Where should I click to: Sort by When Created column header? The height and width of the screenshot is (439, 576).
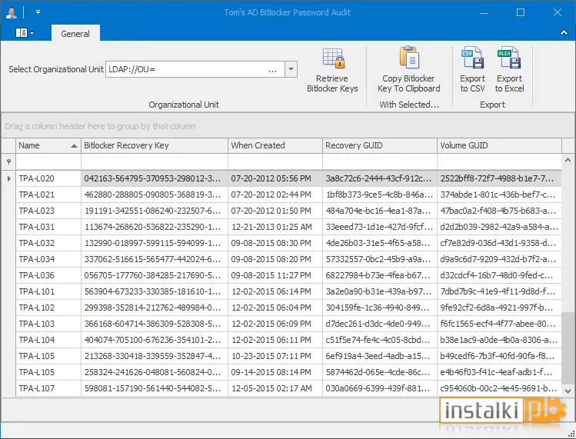coord(275,145)
